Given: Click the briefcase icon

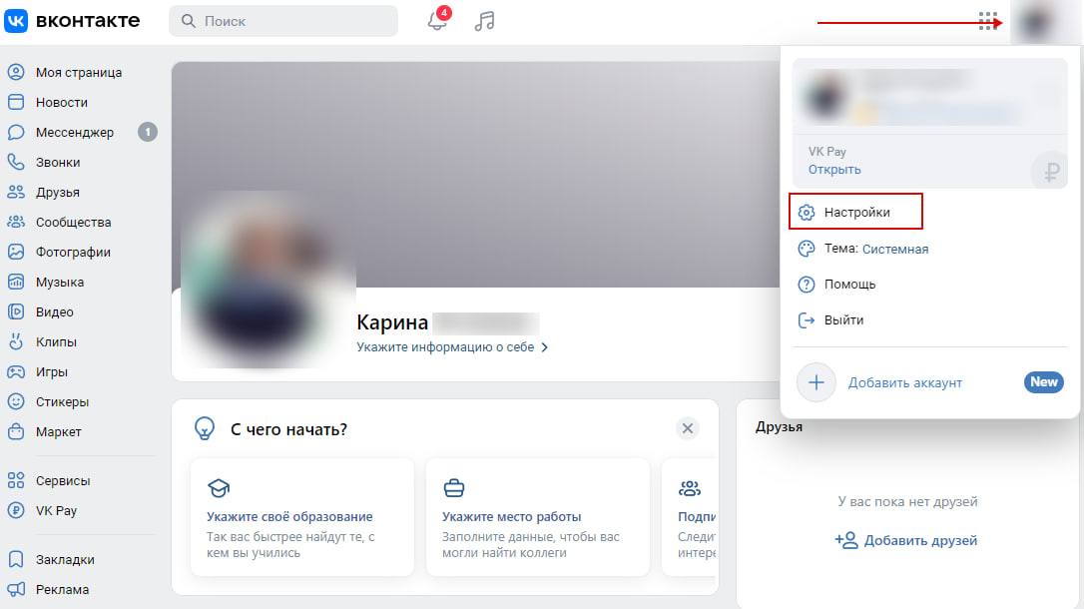Looking at the screenshot, I should point(454,488).
